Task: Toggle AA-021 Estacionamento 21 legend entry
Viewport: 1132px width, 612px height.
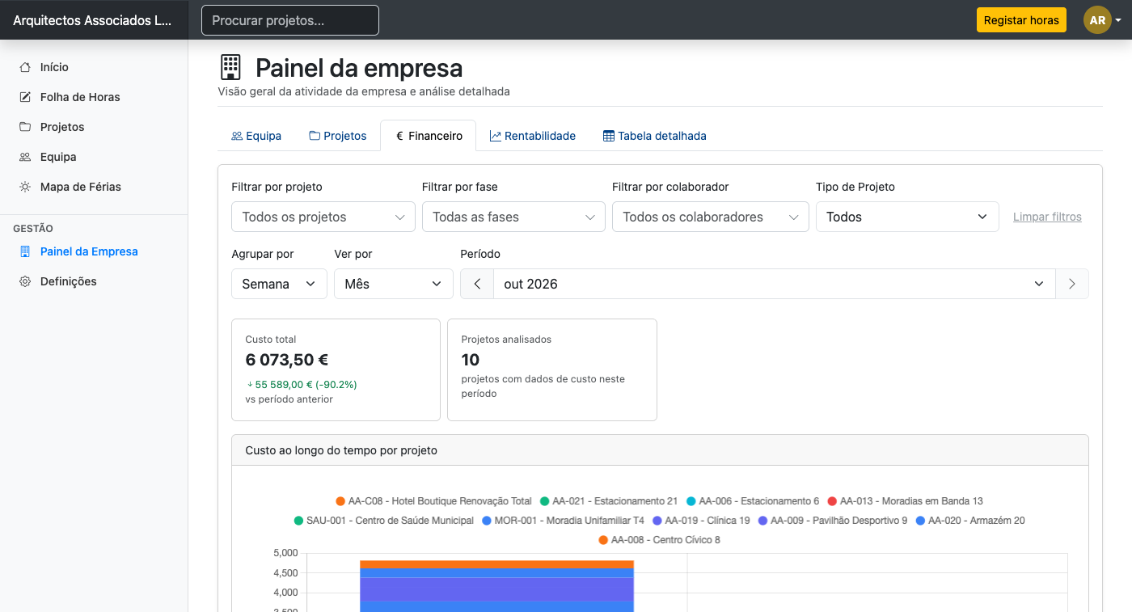Action: click(609, 501)
